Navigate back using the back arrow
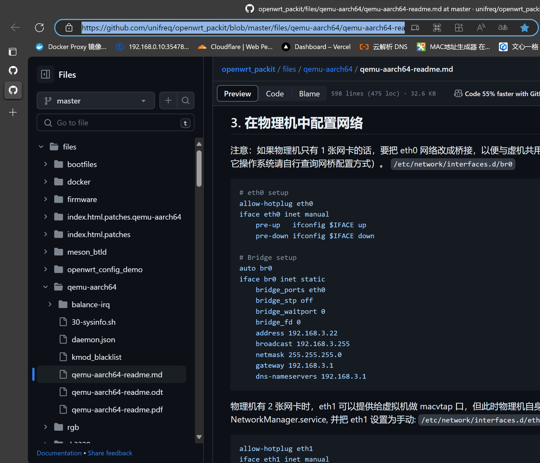This screenshot has width=540, height=463. point(16,27)
